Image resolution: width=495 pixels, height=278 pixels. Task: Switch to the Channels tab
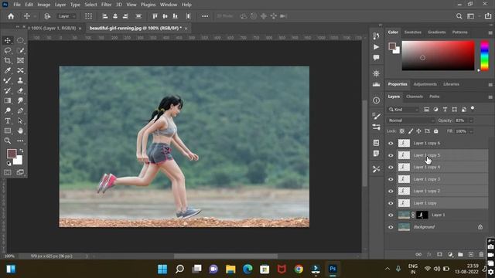point(415,97)
